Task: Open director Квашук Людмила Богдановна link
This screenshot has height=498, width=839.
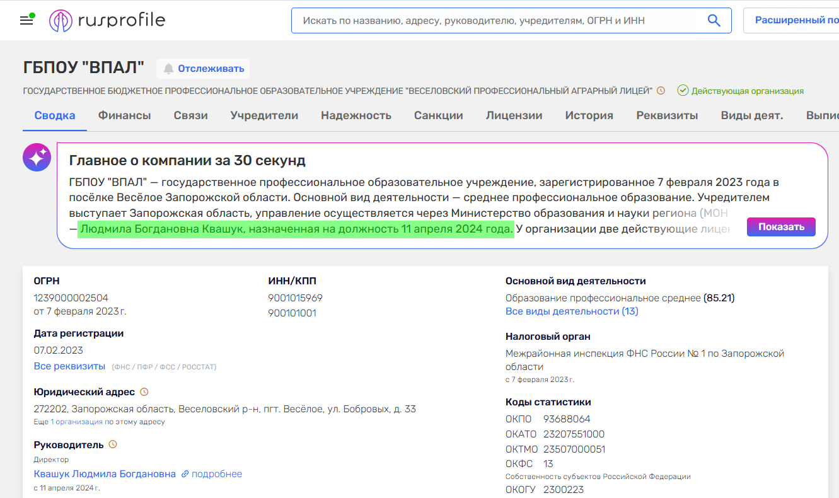Action: click(x=105, y=474)
